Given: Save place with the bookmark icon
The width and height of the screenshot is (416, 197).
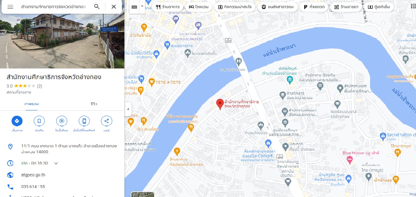Looking at the screenshot, I should tap(39, 121).
